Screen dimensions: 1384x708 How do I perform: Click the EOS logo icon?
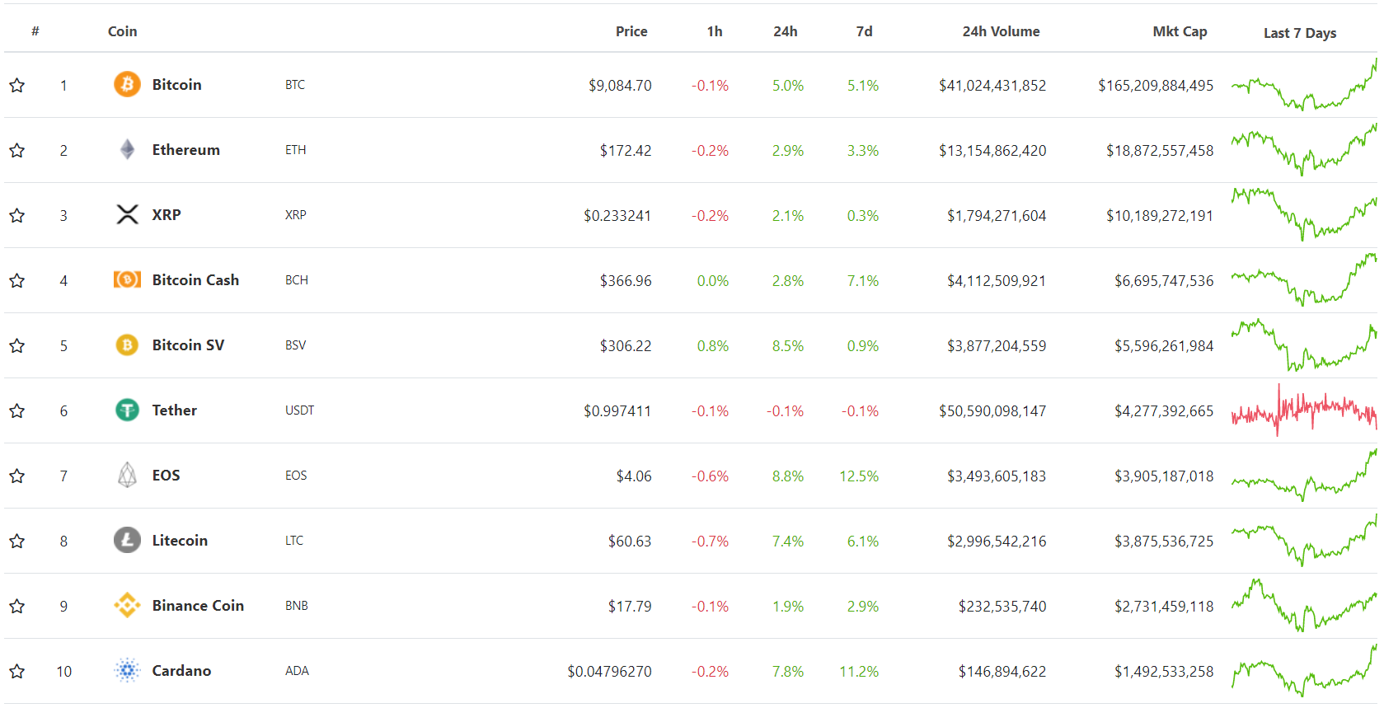click(127, 475)
